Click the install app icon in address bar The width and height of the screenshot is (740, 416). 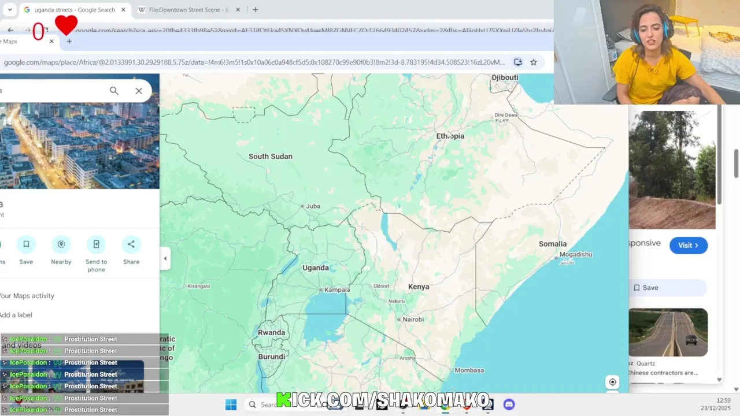click(x=518, y=62)
